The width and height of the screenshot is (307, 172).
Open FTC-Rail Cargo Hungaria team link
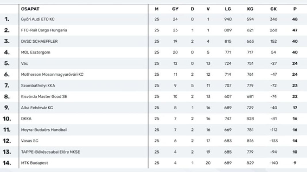point(44,30)
